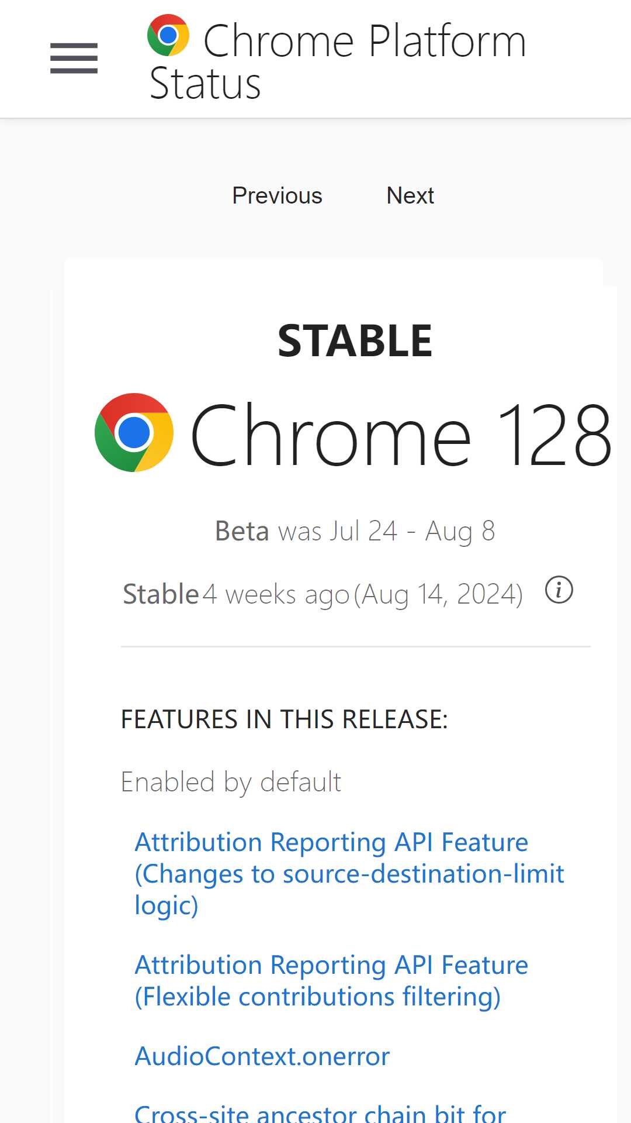Click the Chrome 128 version heading

(x=401, y=434)
